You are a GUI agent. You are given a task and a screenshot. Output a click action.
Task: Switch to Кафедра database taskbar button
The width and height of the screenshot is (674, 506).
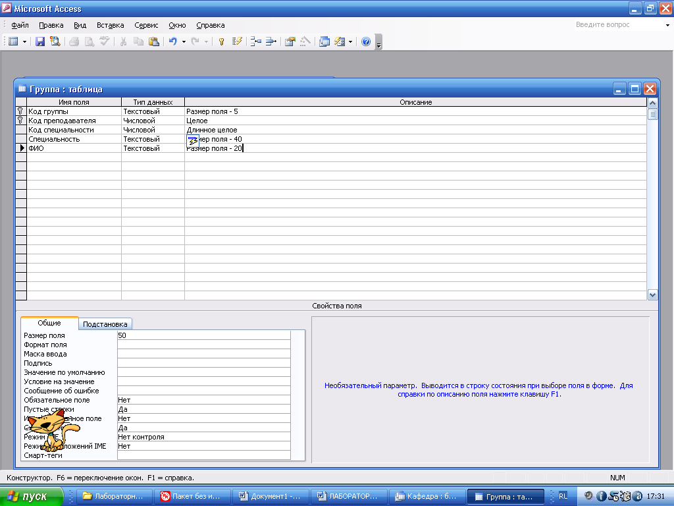pos(427,496)
